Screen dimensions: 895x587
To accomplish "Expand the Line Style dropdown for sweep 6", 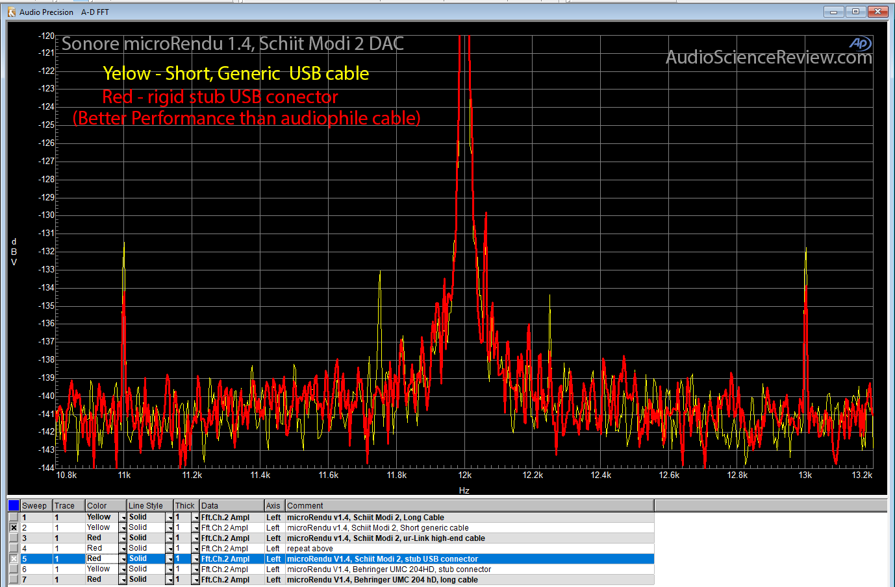I will (170, 569).
